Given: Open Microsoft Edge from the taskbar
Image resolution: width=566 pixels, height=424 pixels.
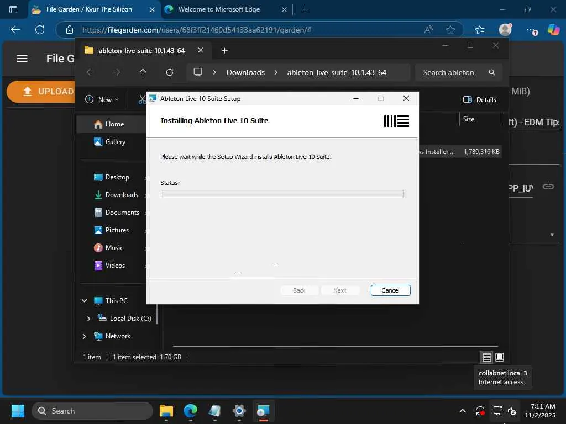Looking at the screenshot, I should 190,411.
